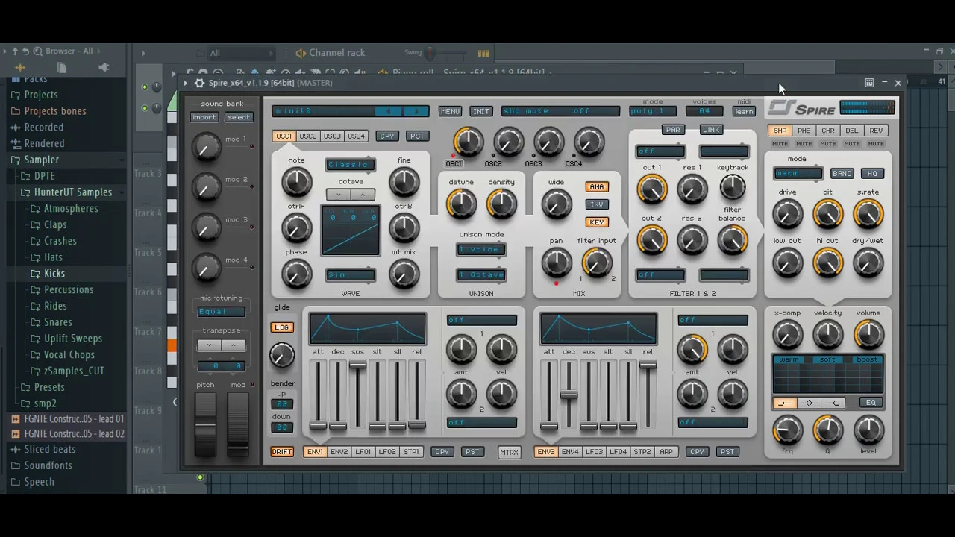Screen dimensions: 955x537
Task: Click the density knob
Action: (x=501, y=204)
